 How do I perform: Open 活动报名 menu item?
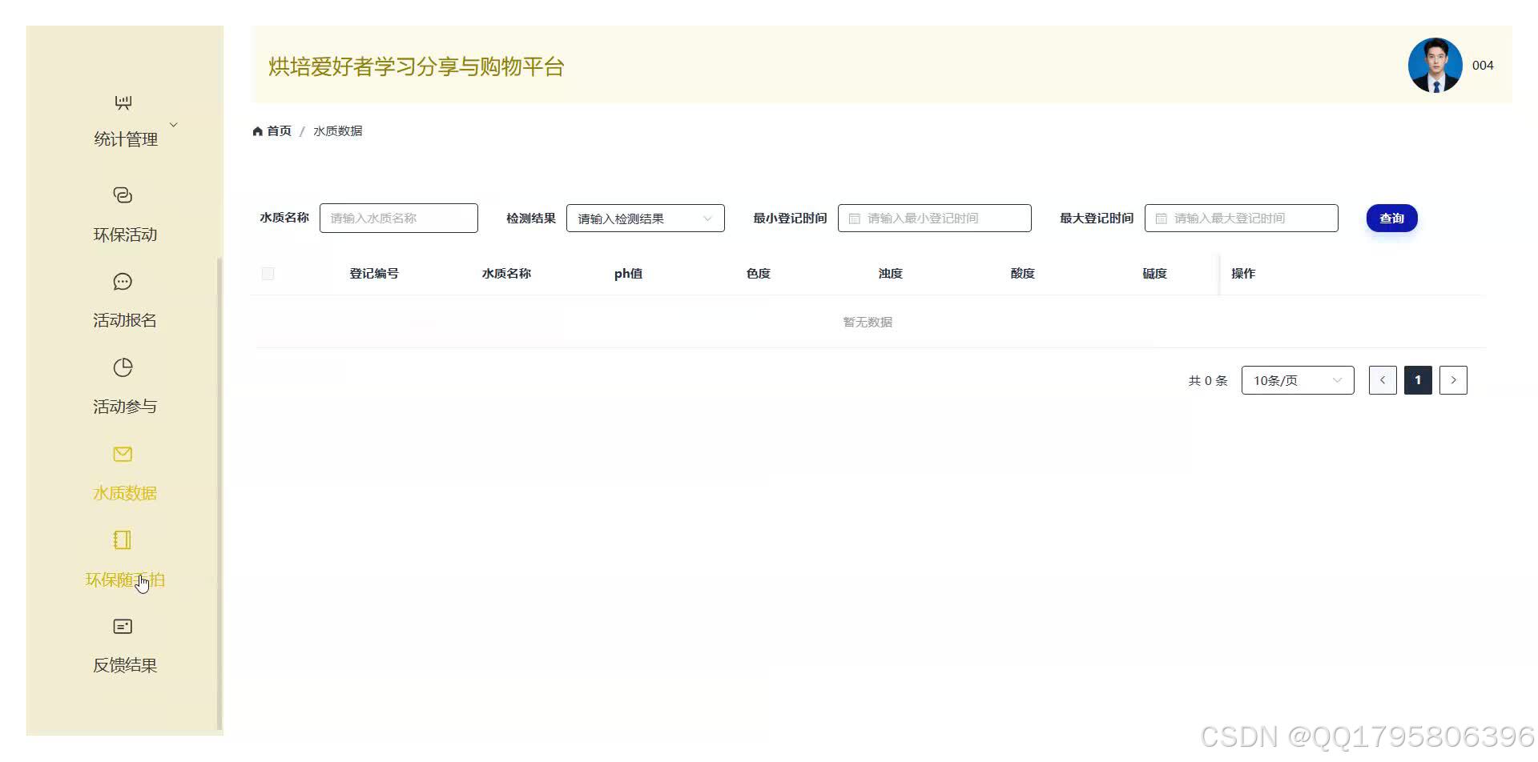125,320
